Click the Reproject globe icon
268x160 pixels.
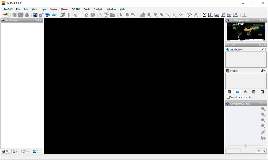point(54,15)
